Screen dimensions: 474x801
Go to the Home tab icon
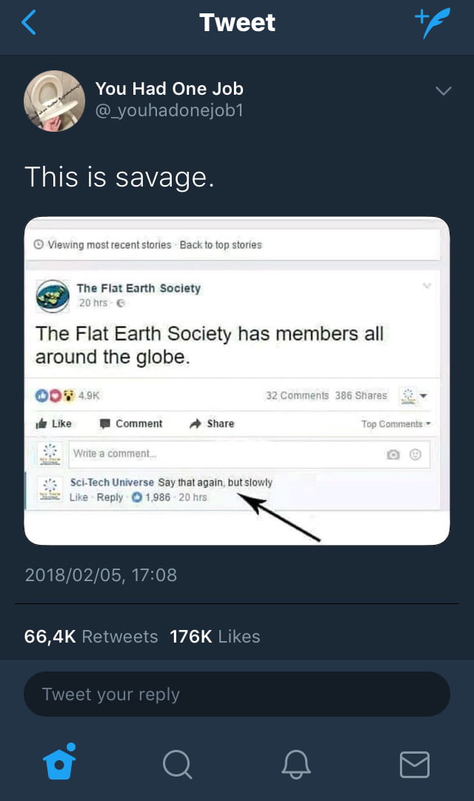(59, 761)
